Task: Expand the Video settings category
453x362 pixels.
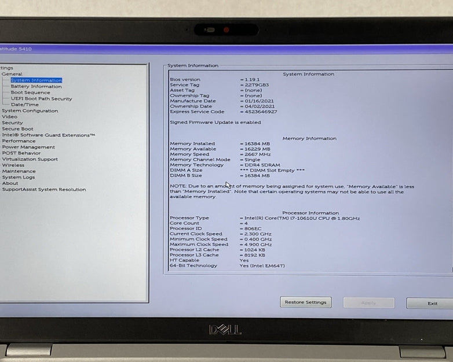Action: tap(10, 117)
